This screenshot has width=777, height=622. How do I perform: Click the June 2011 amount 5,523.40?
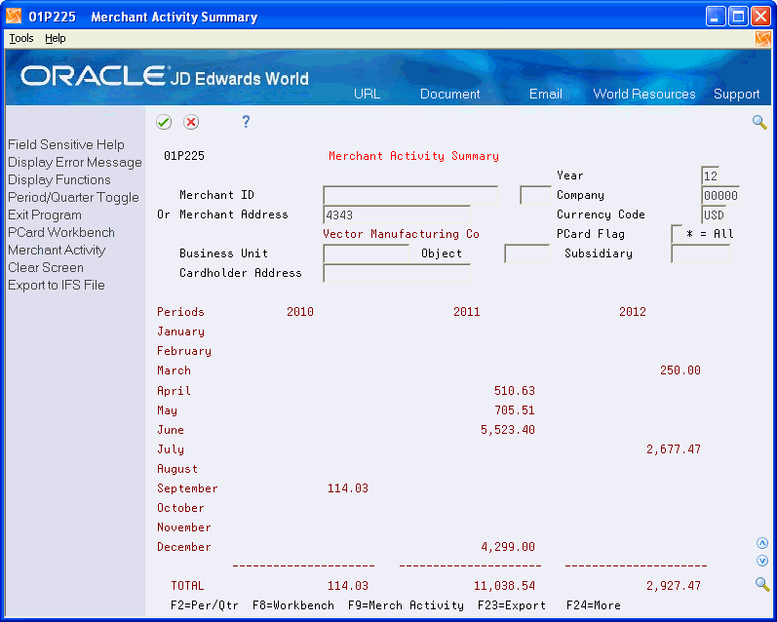507,430
